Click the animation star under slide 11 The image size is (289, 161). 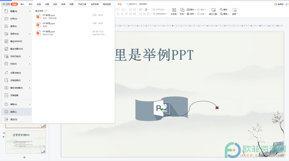coord(4,137)
